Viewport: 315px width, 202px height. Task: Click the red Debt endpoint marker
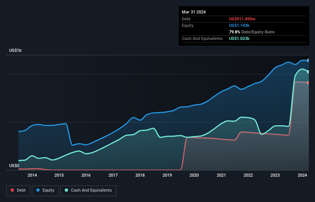(x=308, y=83)
